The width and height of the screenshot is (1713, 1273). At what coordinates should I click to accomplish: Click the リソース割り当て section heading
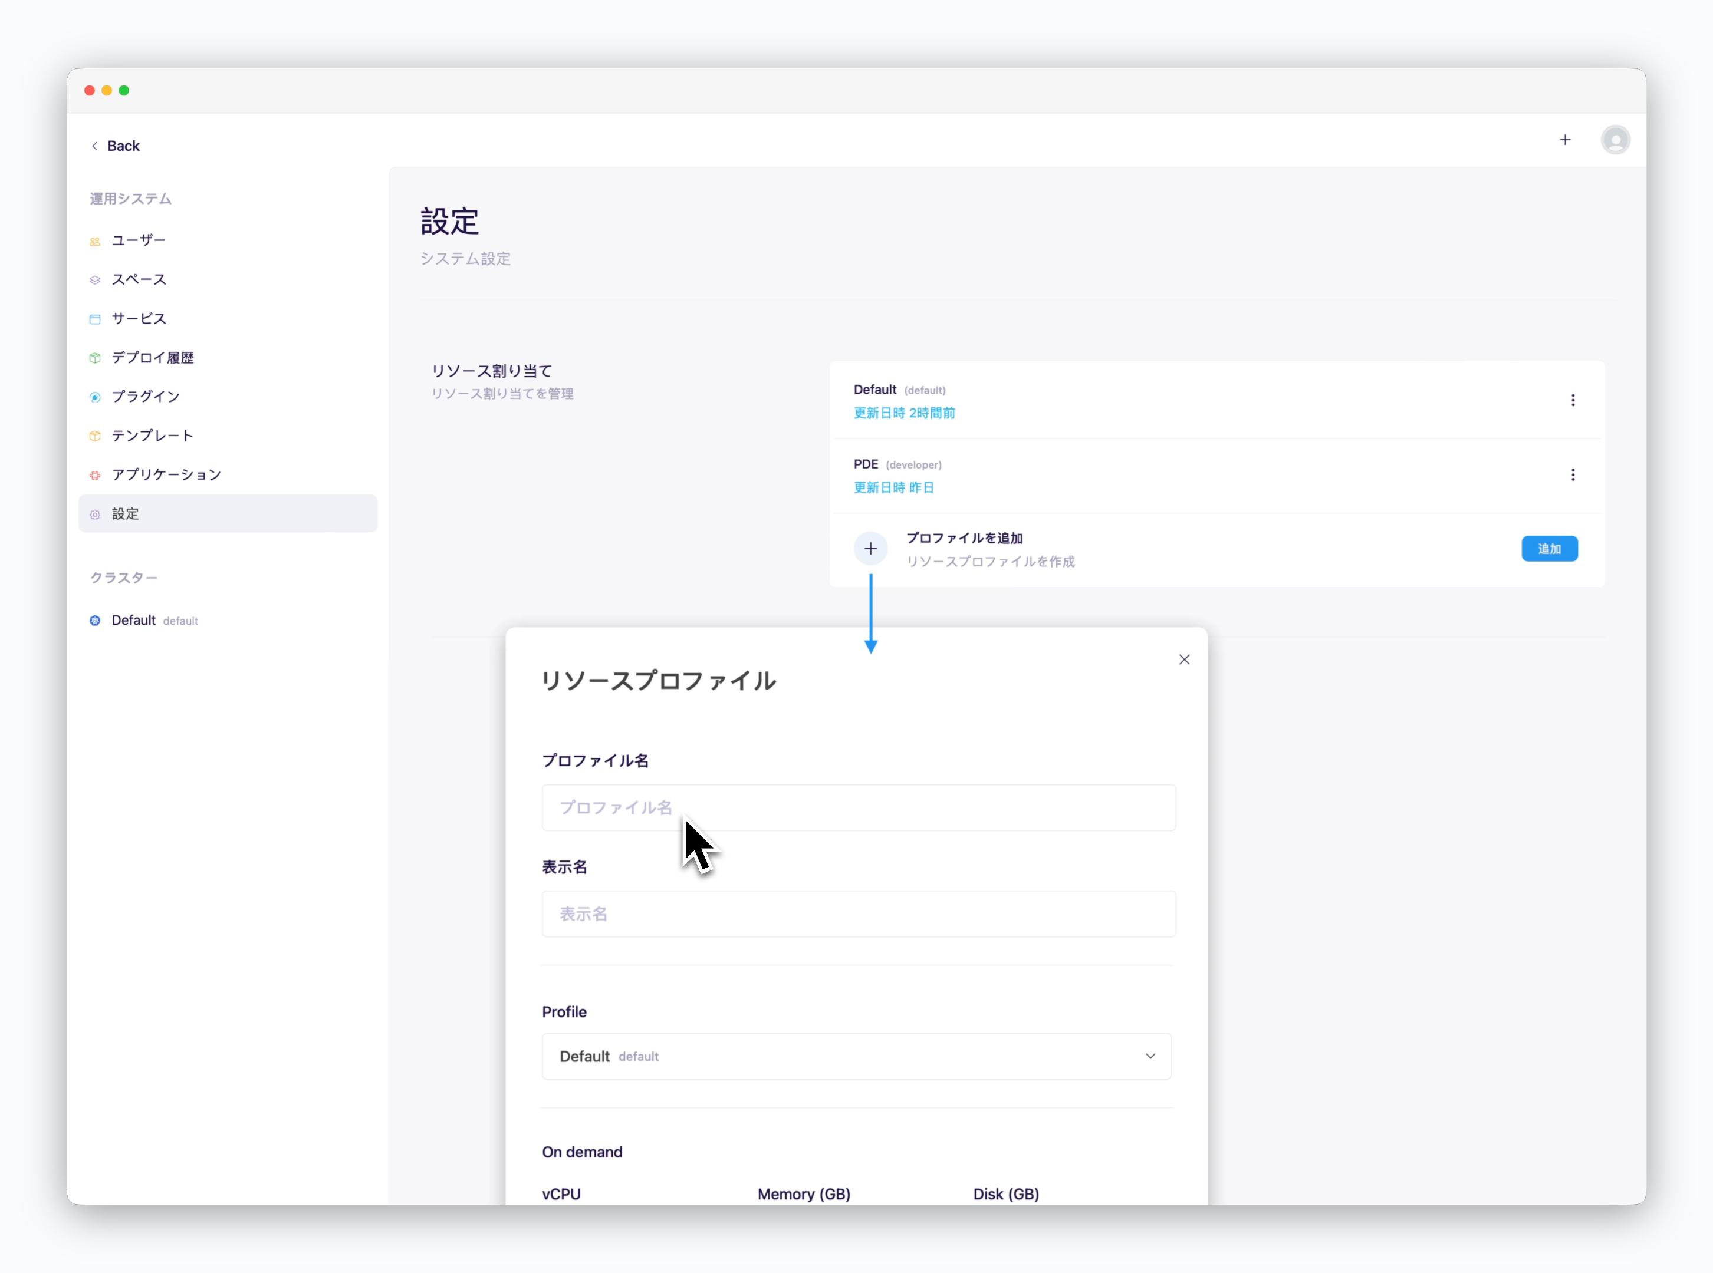pos(491,371)
